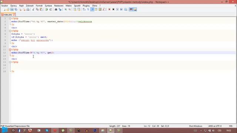The width and height of the screenshot is (237, 133).
Task: Open the Soubor menu
Action: tap(4, 6)
